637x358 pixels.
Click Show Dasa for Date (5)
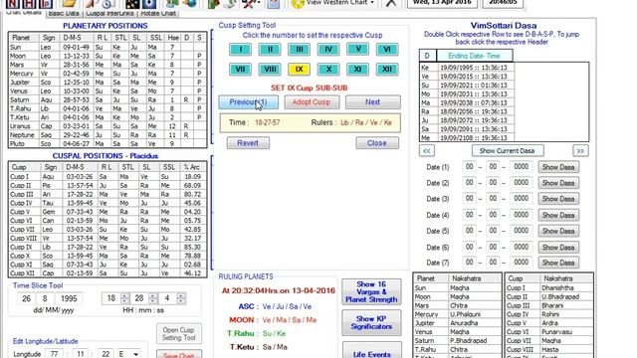[x=558, y=231]
